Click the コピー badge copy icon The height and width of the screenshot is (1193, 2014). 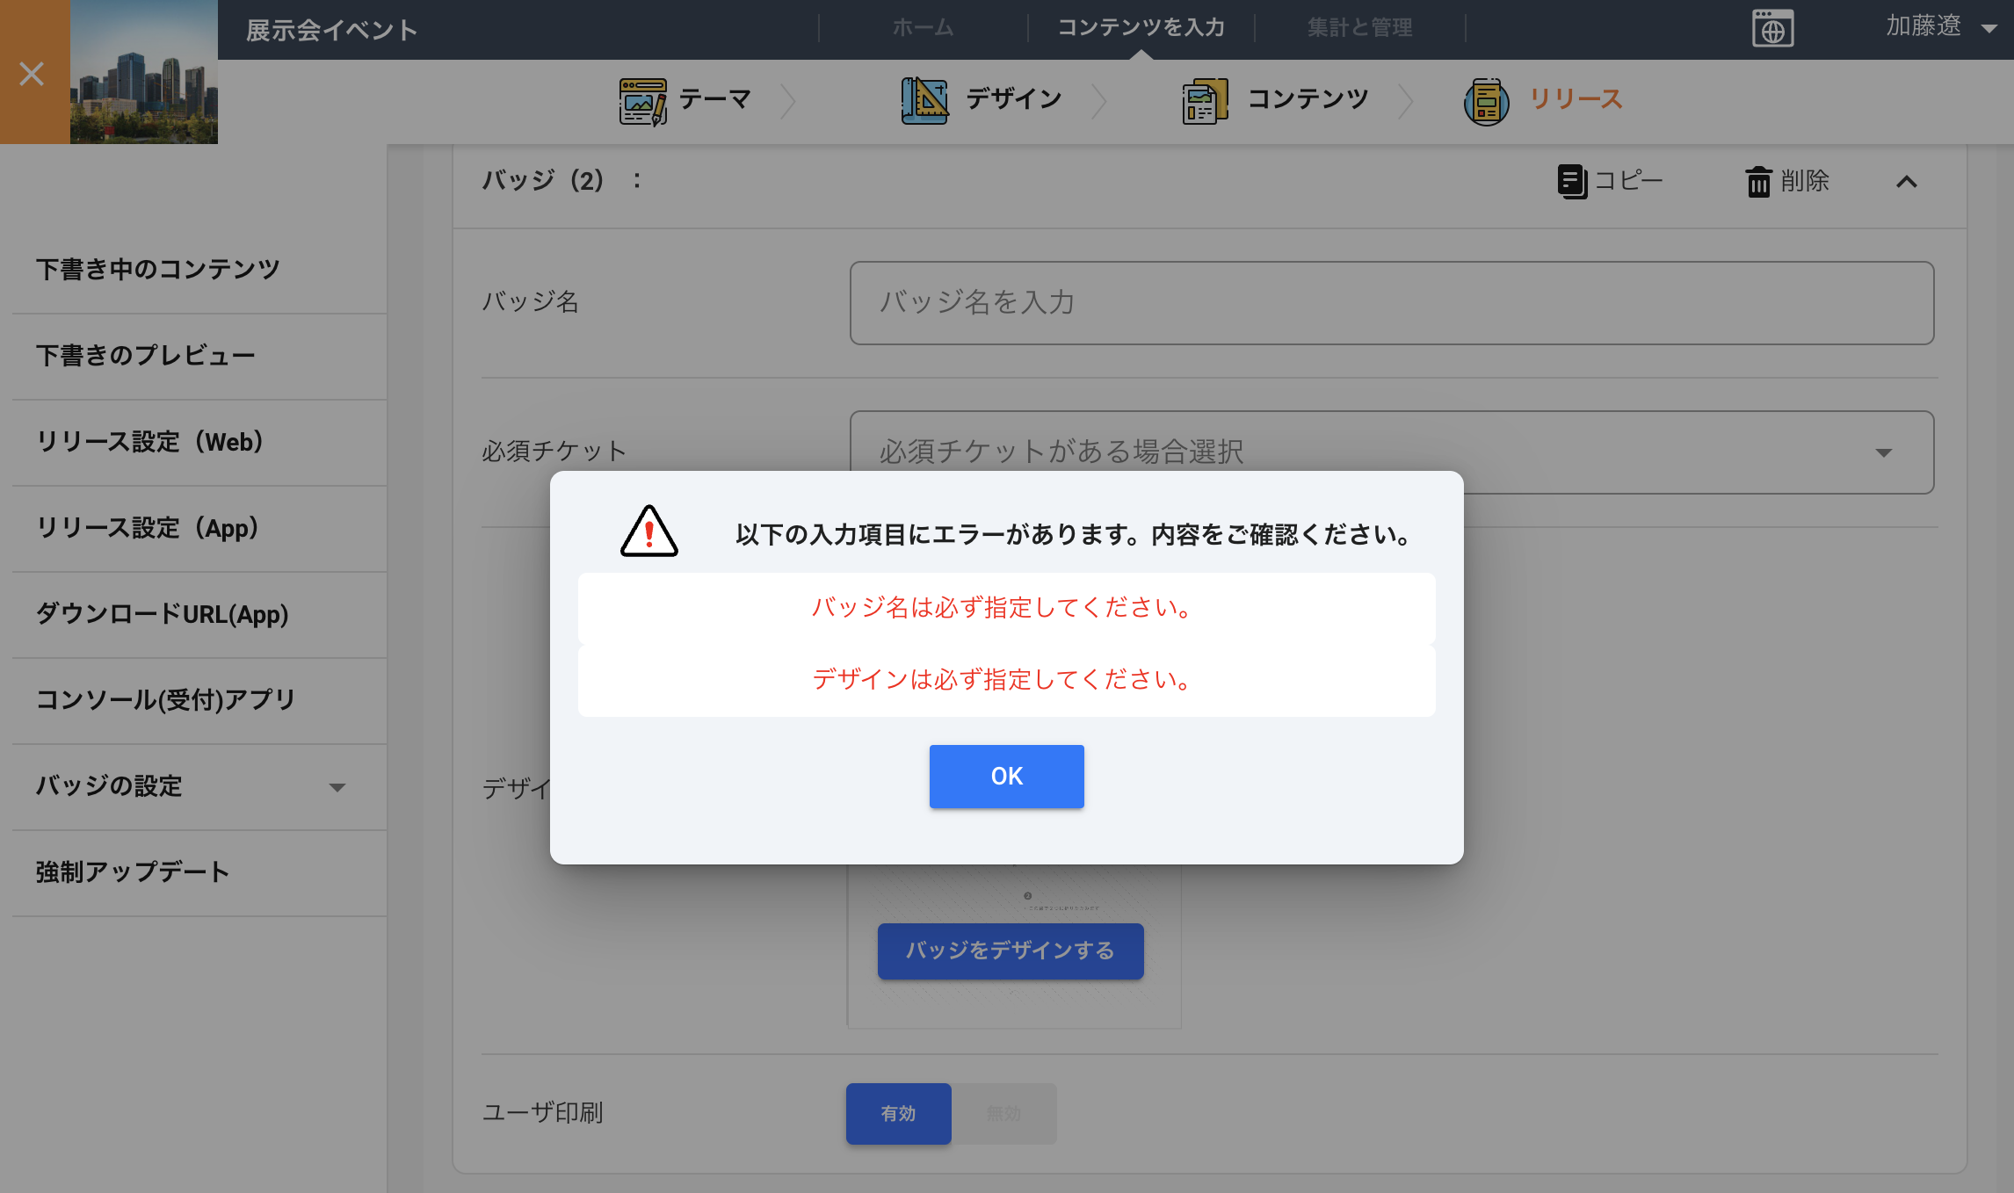tap(1571, 181)
